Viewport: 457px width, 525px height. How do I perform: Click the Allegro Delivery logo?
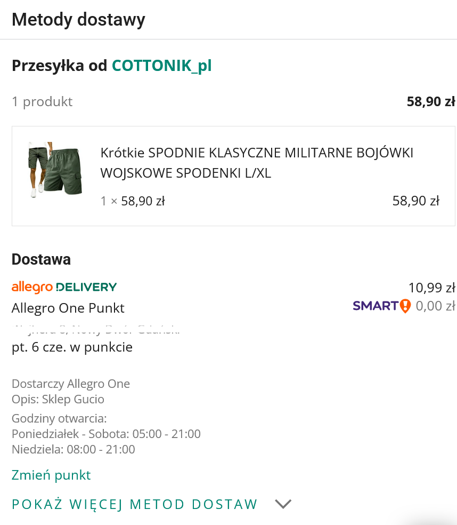64,287
